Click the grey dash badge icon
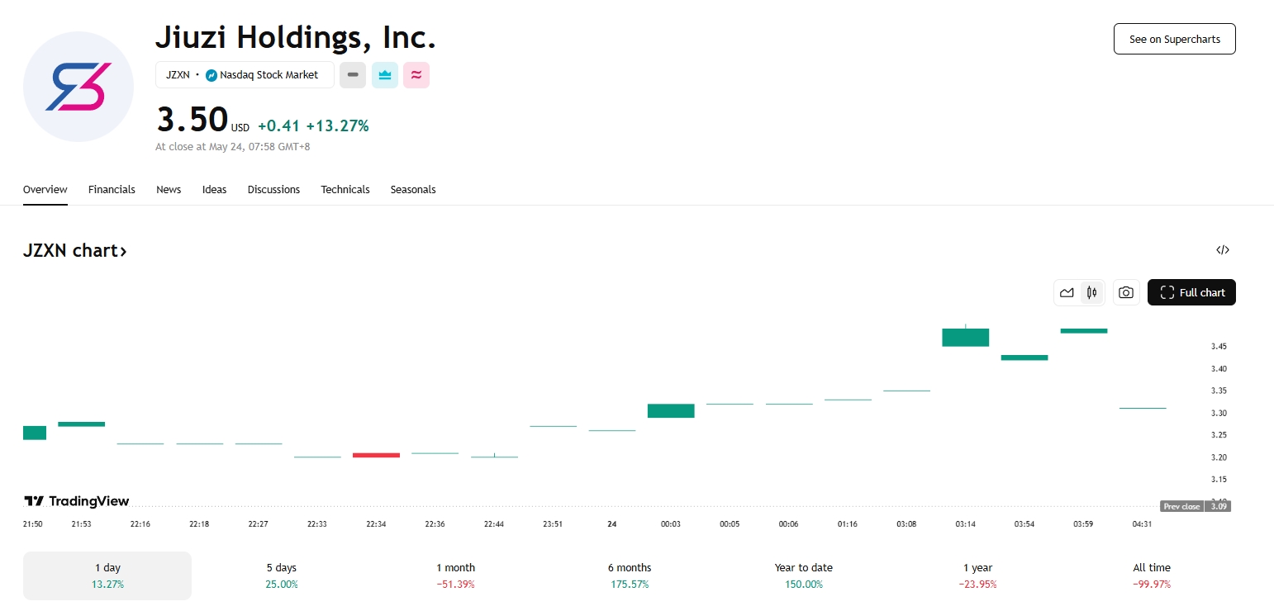 (x=353, y=75)
